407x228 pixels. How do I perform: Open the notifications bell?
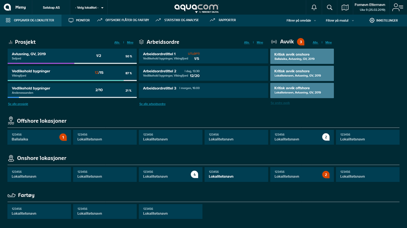pyautogui.click(x=314, y=7)
